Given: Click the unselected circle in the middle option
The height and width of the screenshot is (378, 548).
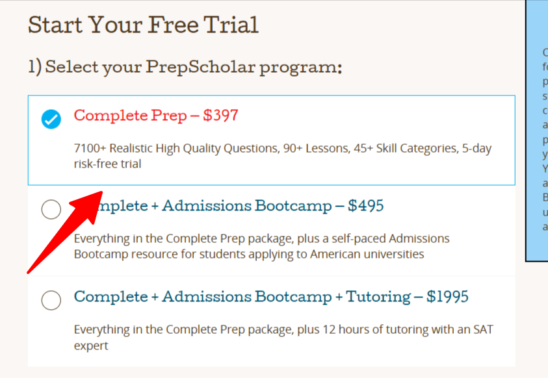Looking at the screenshot, I should click(x=51, y=209).
